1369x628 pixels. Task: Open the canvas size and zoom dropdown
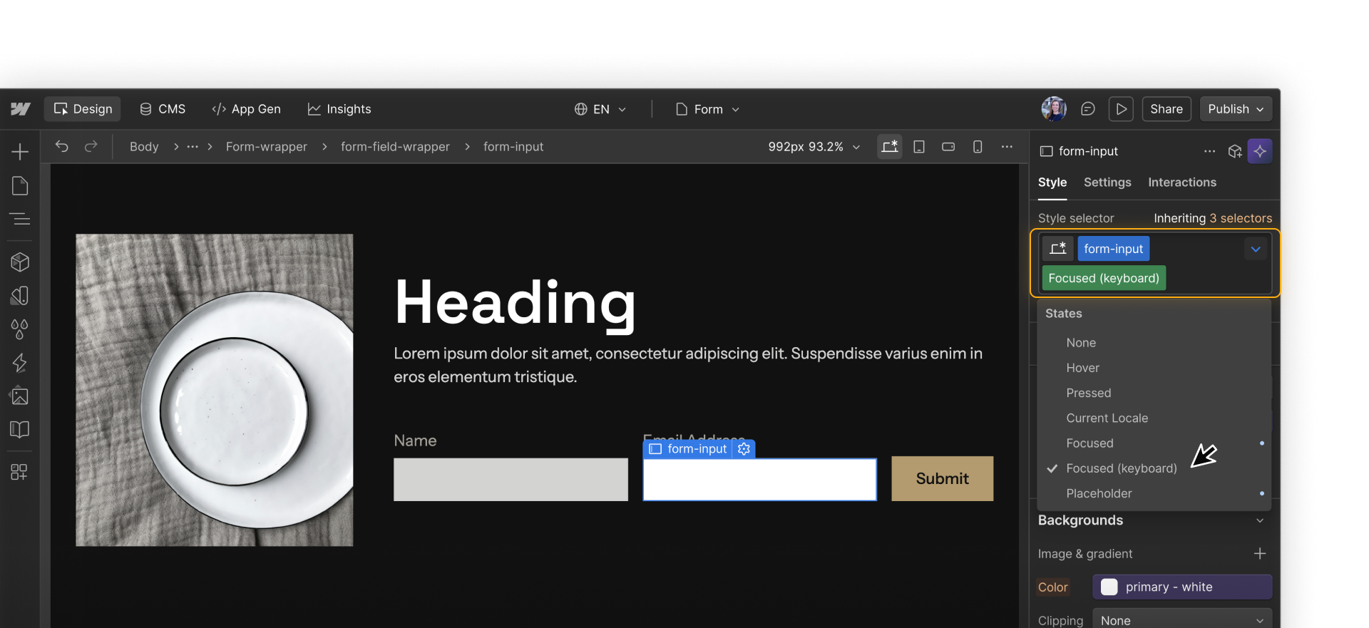814,146
